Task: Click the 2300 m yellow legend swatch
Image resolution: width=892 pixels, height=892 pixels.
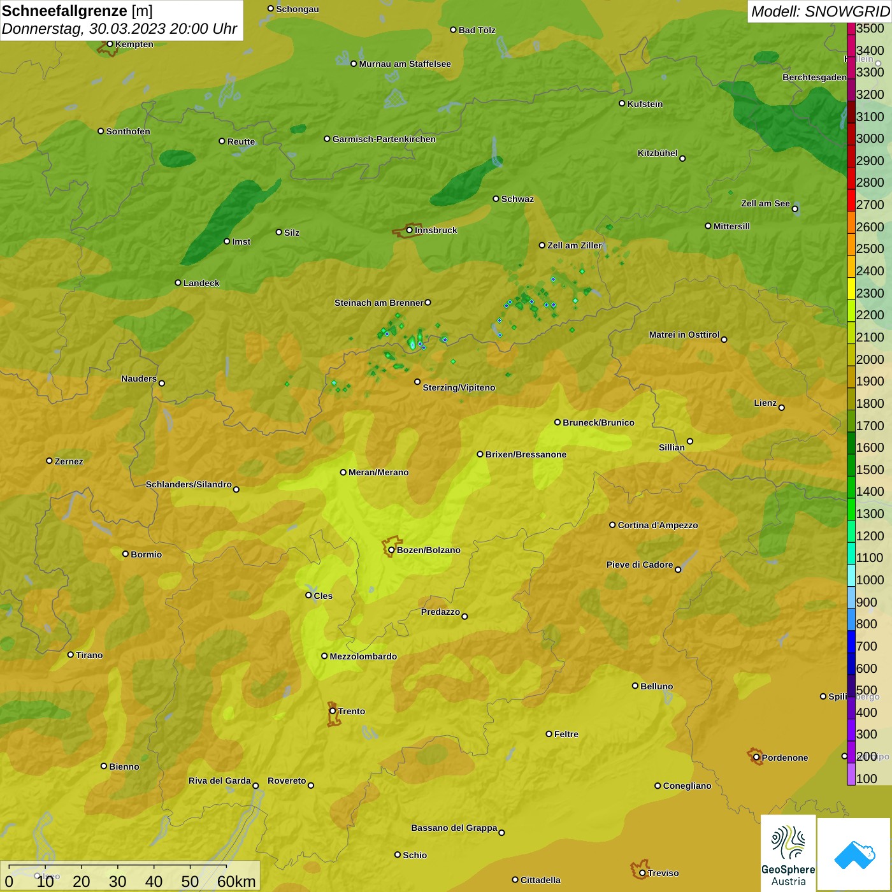Action: click(851, 289)
